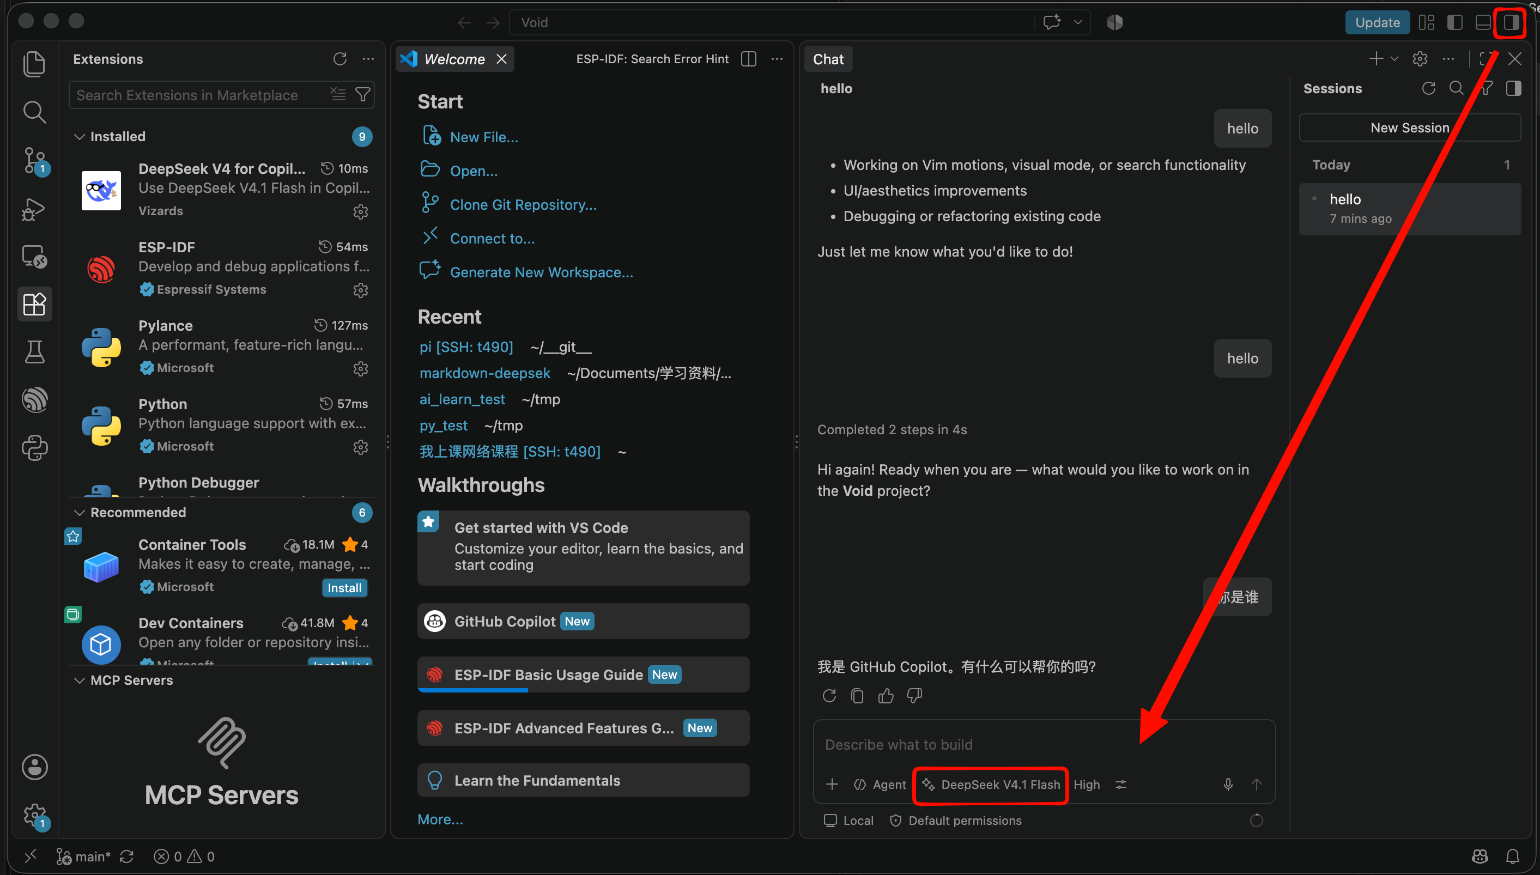Open settings gear for Pylance extension
This screenshot has height=875, width=1540.
[361, 368]
